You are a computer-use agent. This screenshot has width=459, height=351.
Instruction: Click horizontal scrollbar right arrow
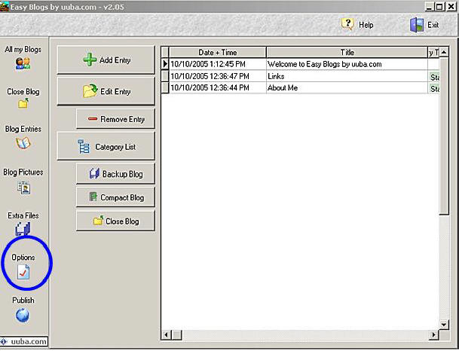[434, 334]
